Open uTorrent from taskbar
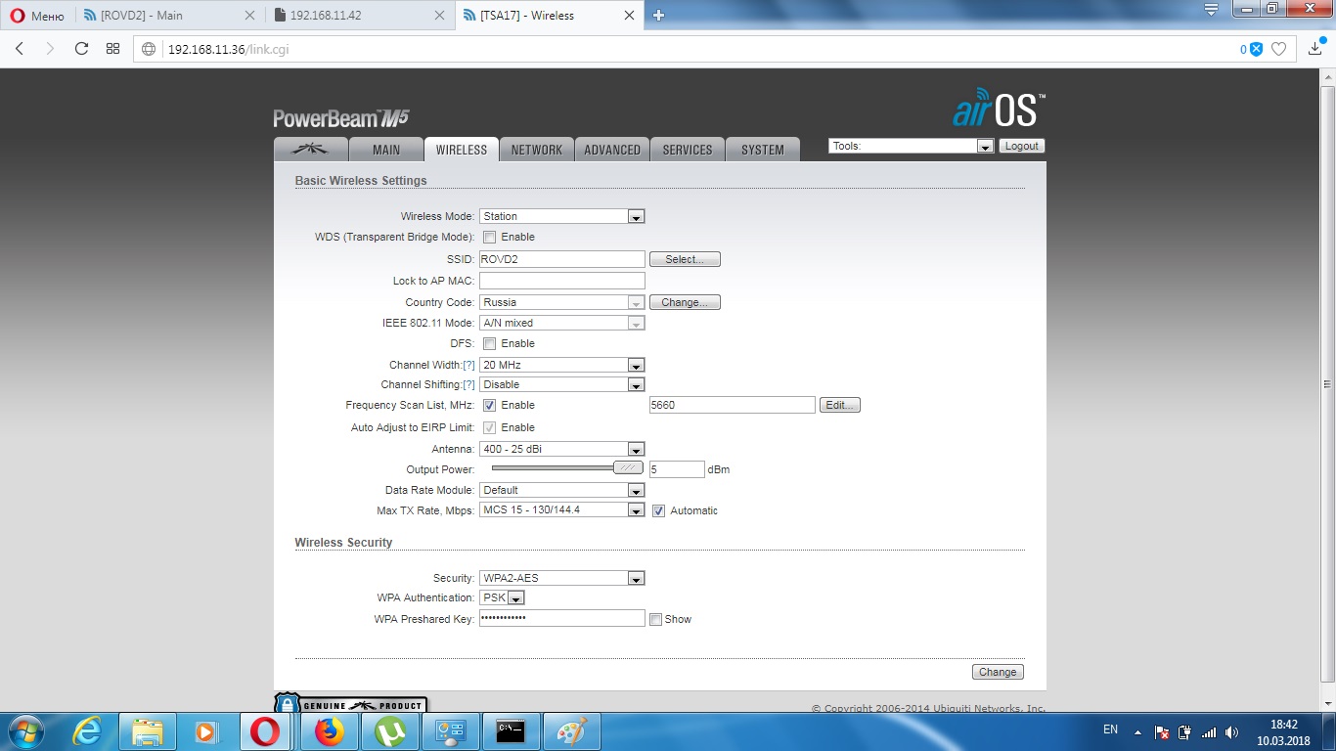Screen dimensions: 1336x751 pos(390,731)
